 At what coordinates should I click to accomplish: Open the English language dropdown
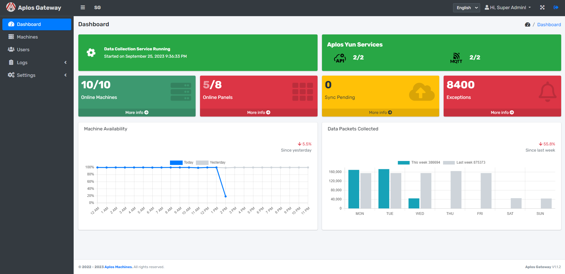[466, 8]
